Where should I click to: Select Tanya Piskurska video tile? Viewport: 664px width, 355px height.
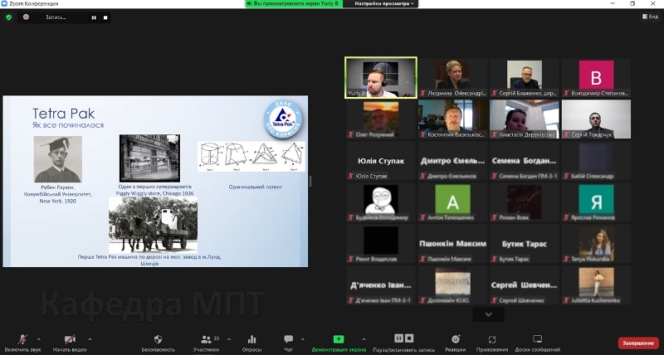[x=596, y=244]
